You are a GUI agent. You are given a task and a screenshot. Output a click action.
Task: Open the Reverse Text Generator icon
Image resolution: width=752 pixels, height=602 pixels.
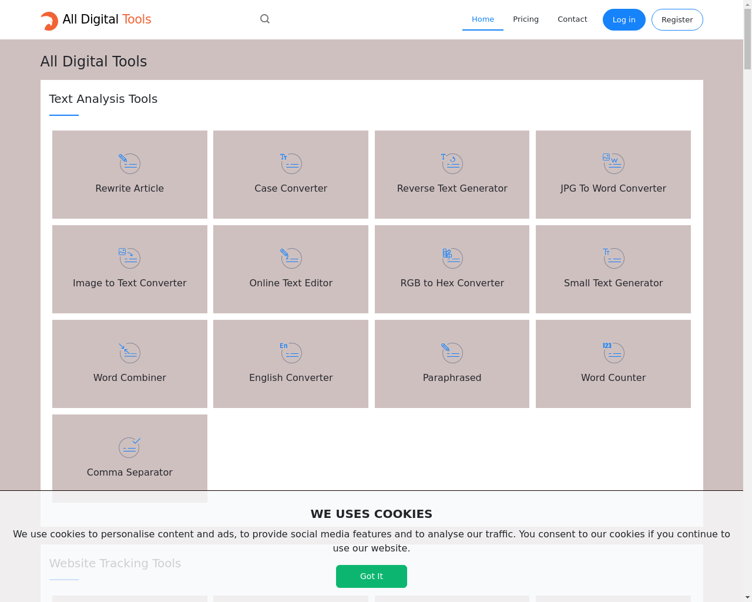click(x=452, y=163)
